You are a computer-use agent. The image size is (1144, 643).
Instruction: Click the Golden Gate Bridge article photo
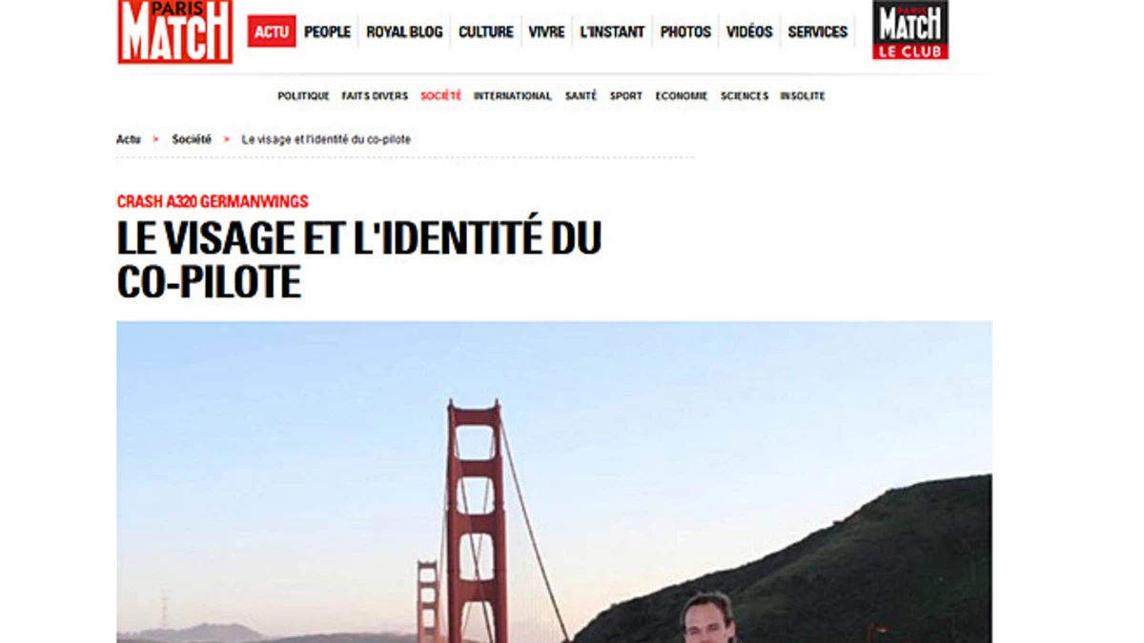[x=554, y=482]
